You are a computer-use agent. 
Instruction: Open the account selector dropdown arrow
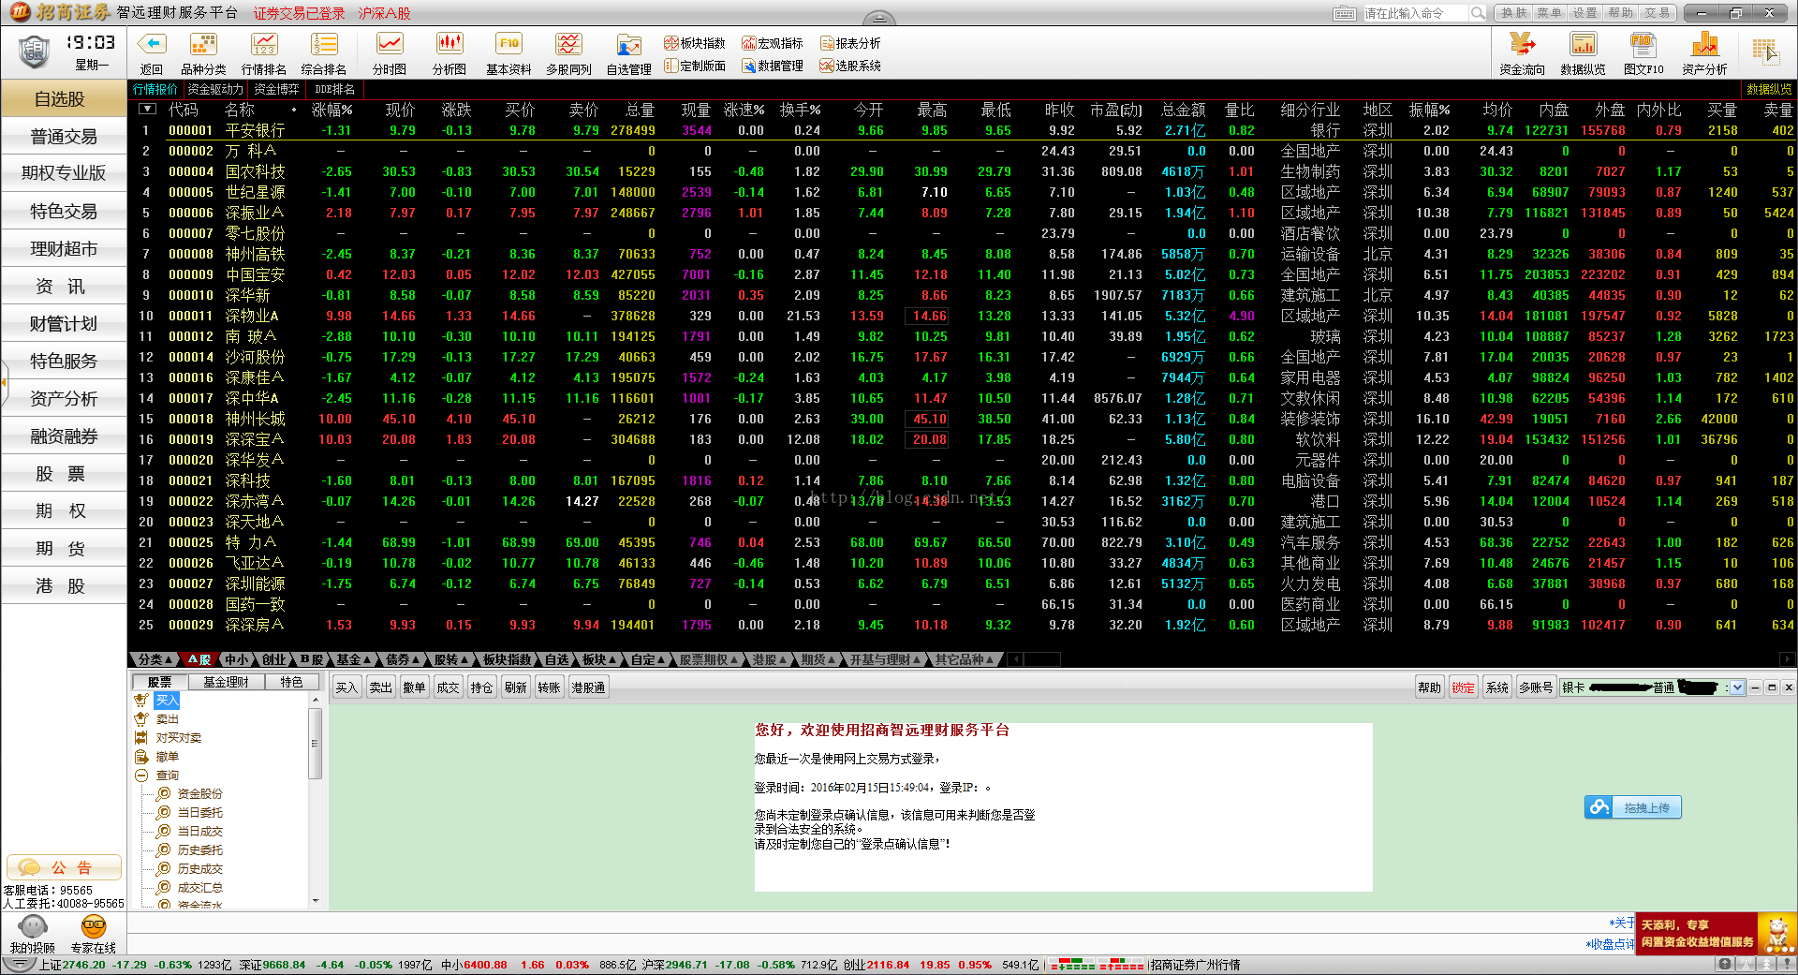pos(1738,687)
